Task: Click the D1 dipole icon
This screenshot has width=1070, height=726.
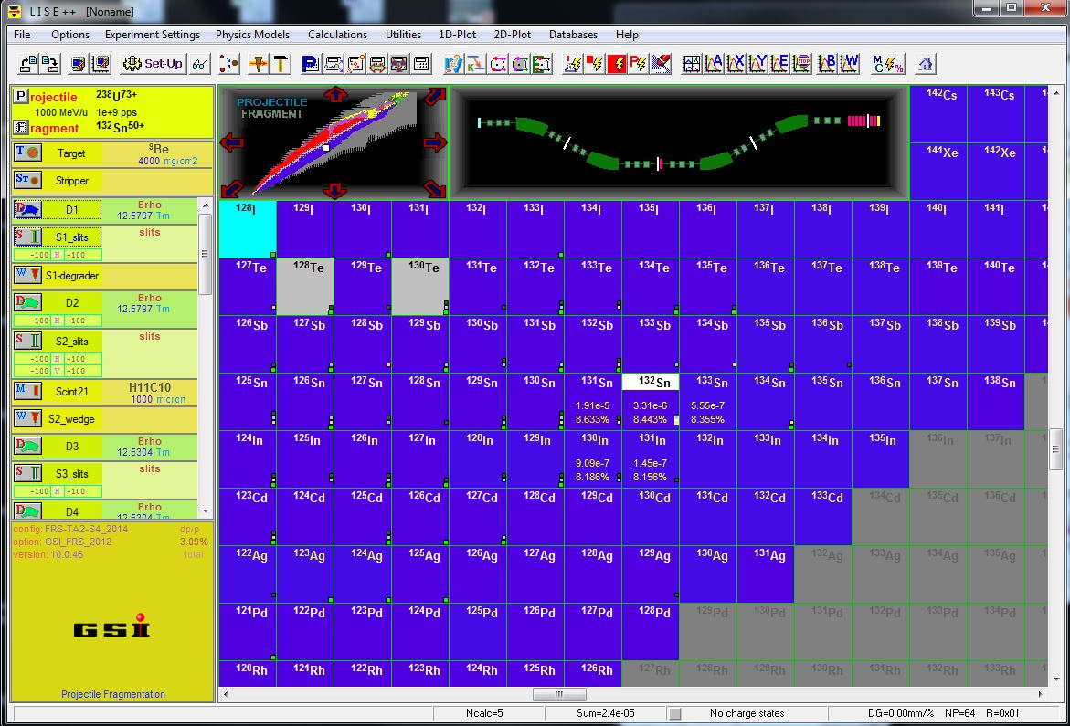Action: [x=27, y=211]
